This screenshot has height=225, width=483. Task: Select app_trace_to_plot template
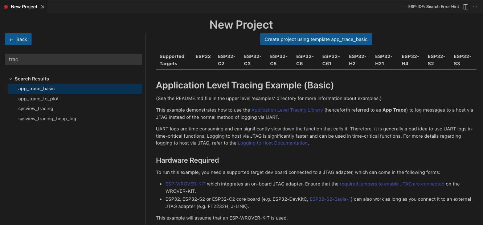point(38,99)
